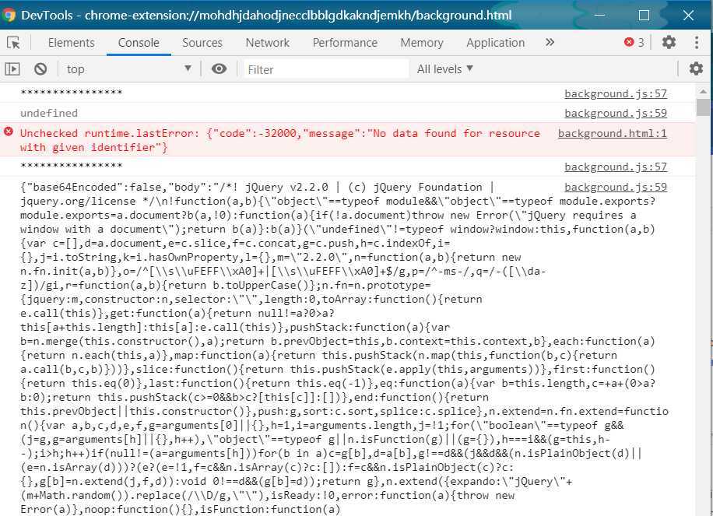The width and height of the screenshot is (713, 516).
Task: Toggle the live expression eye icon
Action: pos(219,68)
